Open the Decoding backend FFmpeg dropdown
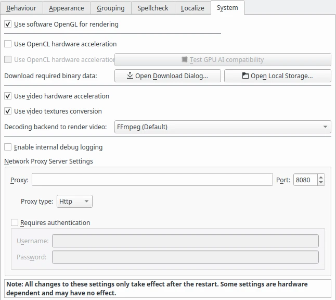The image size is (336, 300). [223, 127]
